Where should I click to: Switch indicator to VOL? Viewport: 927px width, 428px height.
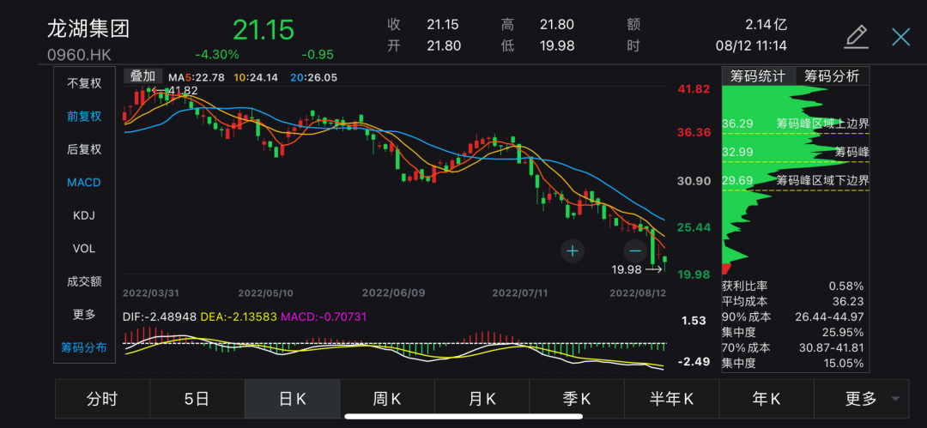[x=84, y=248]
